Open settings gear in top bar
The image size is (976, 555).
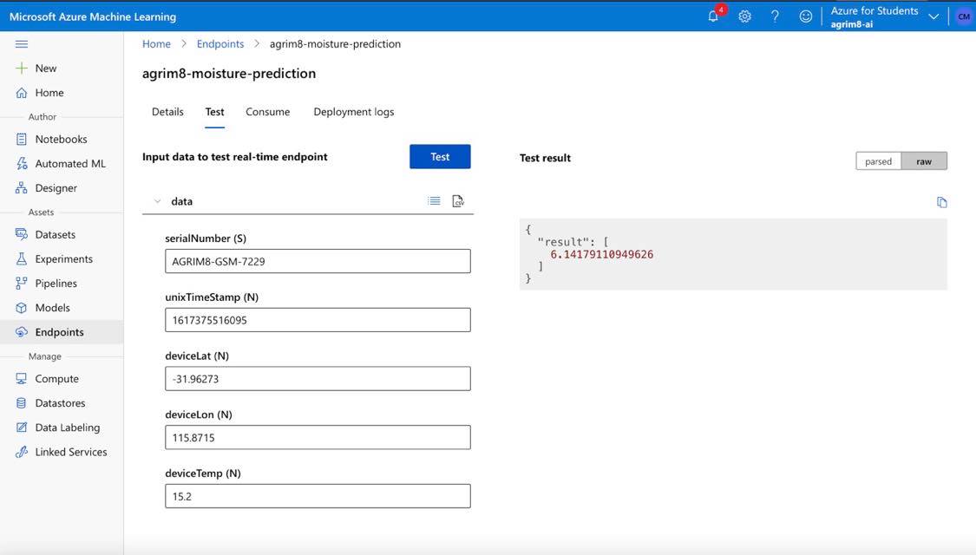(x=744, y=16)
